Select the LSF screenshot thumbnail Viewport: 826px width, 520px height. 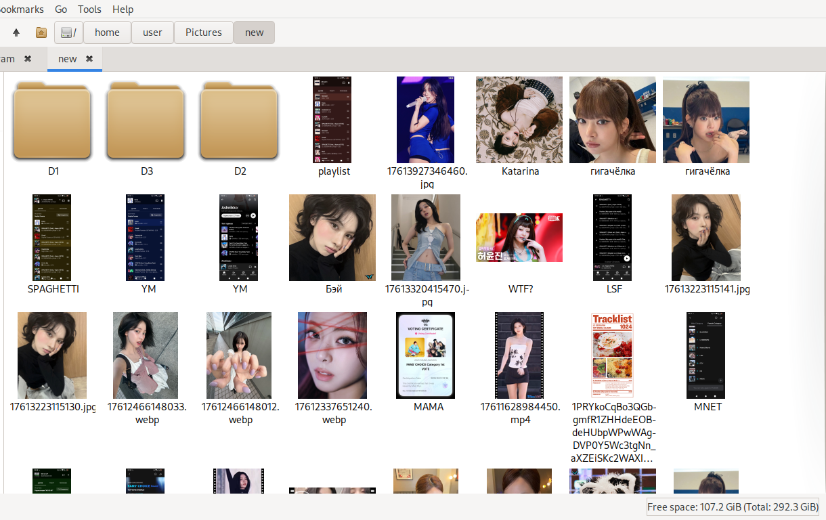coord(612,238)
